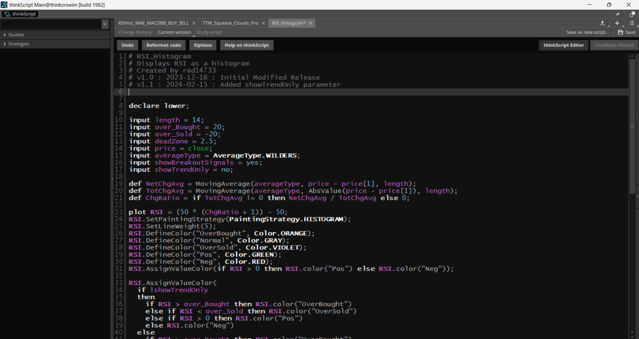The height and width of the screenshot is (339, 639).
Task: Click 'showBreakoutSignals' on line 16
Action: tap(194, 162)
